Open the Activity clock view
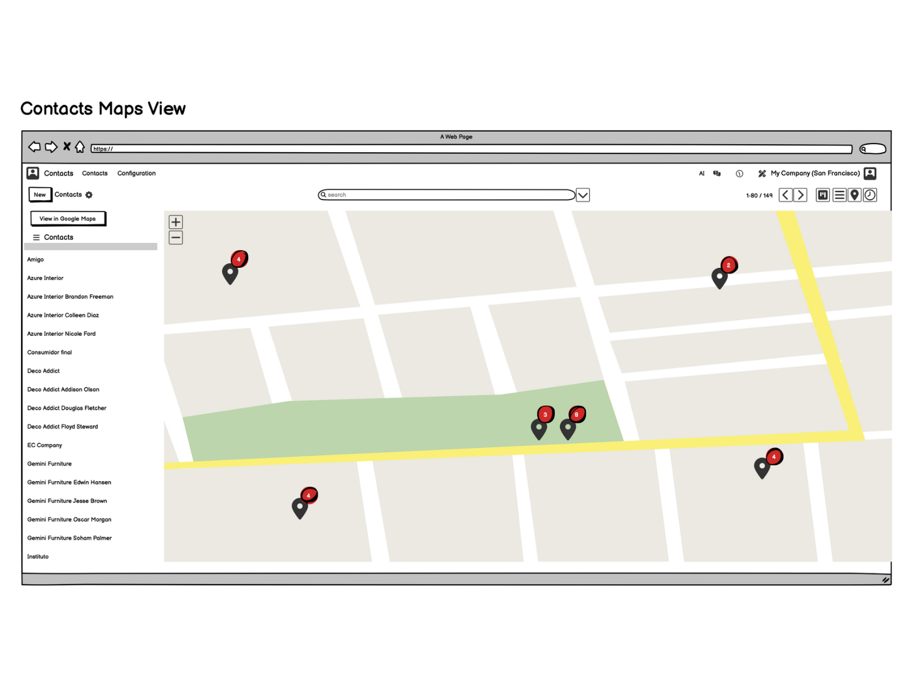The height and width of the screenshot is (684, 912). point(870,195)
